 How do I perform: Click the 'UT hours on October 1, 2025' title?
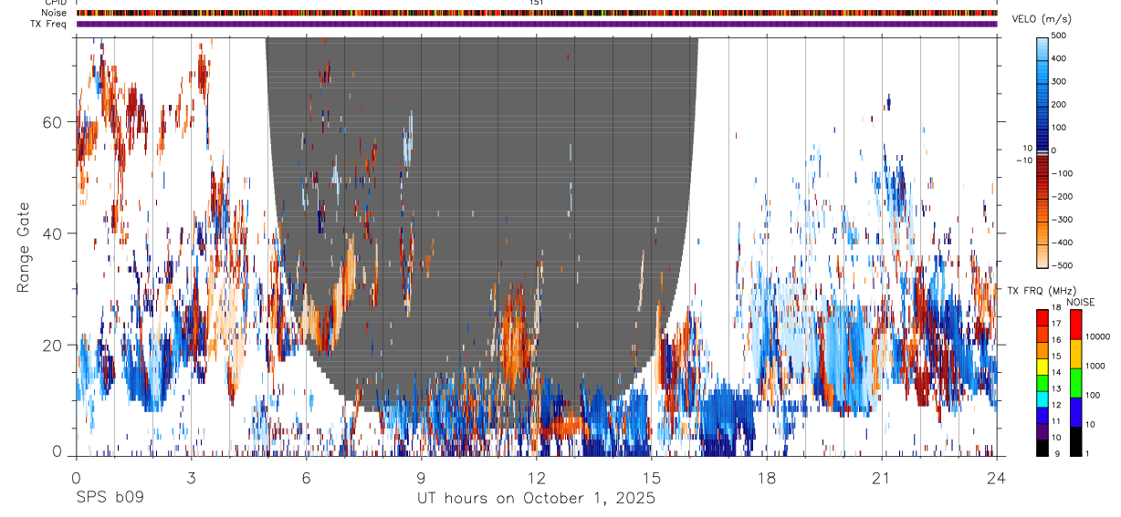pos(536,499)
